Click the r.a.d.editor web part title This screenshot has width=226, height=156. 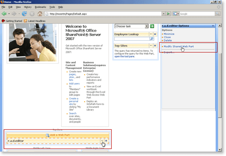click(16, 141)
